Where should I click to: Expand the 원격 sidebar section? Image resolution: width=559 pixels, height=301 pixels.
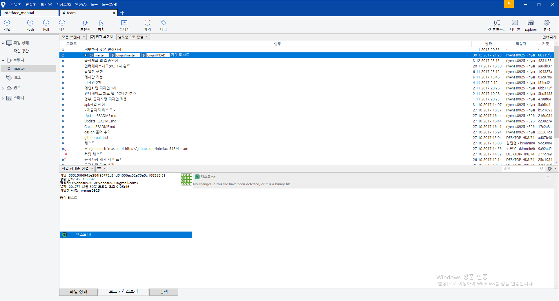coord(3,88)
